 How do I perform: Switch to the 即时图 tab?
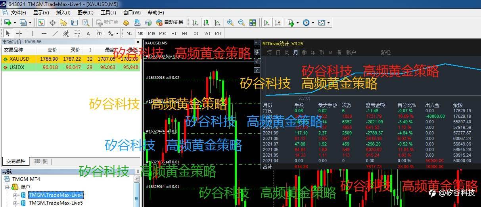(40, 161)
